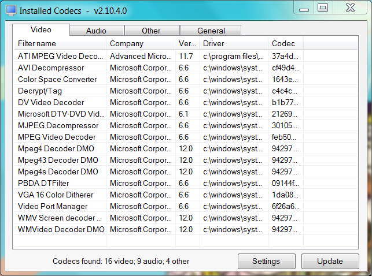The width and height of the screenshot is (372, 276).
Task: Select the General tab
Action: (211, 31)
